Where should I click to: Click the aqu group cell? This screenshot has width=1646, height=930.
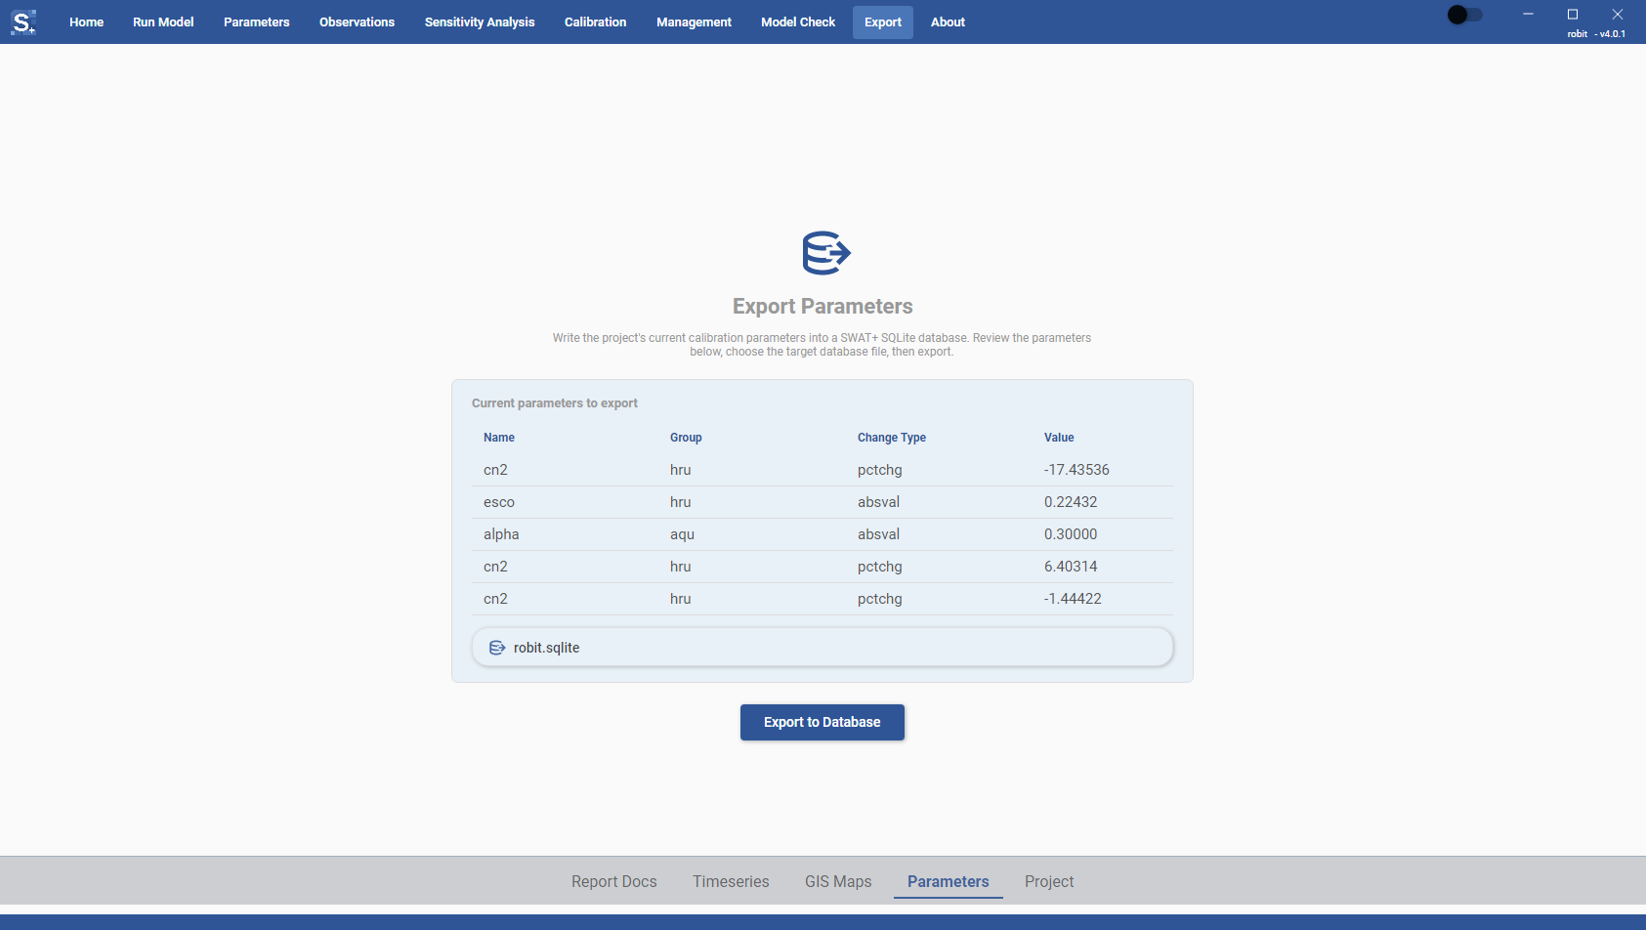click(682, 534)
